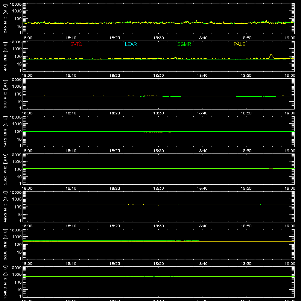Screen dimensions: 301x301
Task: Select the 245 MHz [SFU] axis title
Action: (x=5, y=18)
